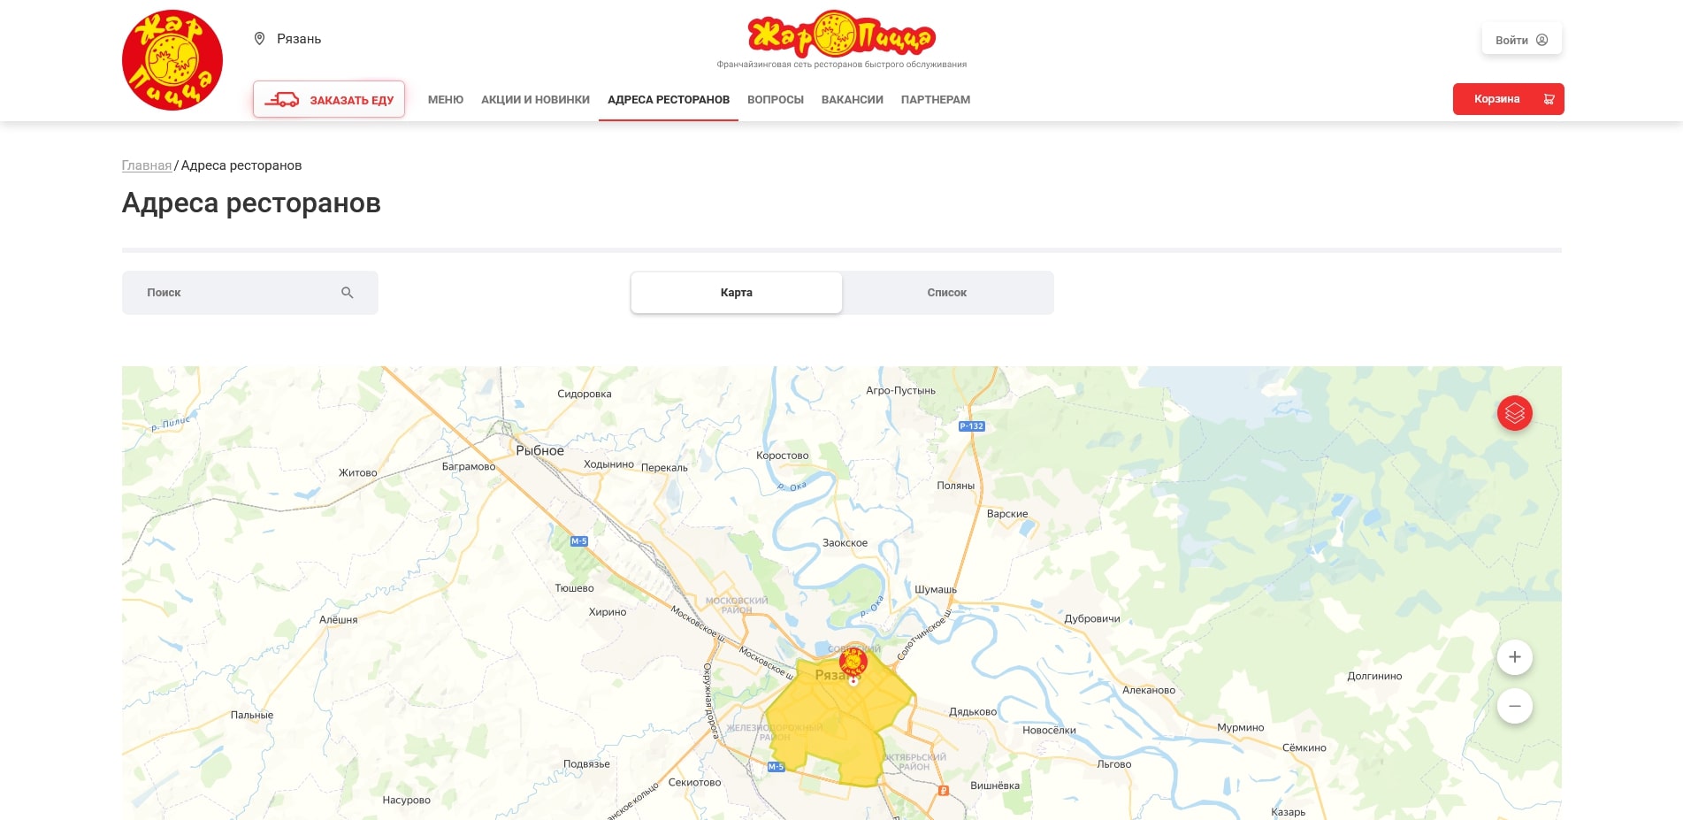
Task: Click the delivery truck icon
Action: [282, 100]
